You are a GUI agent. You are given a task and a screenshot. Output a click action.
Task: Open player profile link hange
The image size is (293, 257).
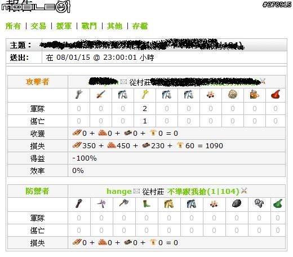[119, 192]
